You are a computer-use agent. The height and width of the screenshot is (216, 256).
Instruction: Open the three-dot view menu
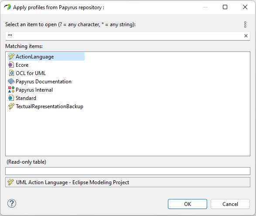pyautogui.click(x=245, y=24)
